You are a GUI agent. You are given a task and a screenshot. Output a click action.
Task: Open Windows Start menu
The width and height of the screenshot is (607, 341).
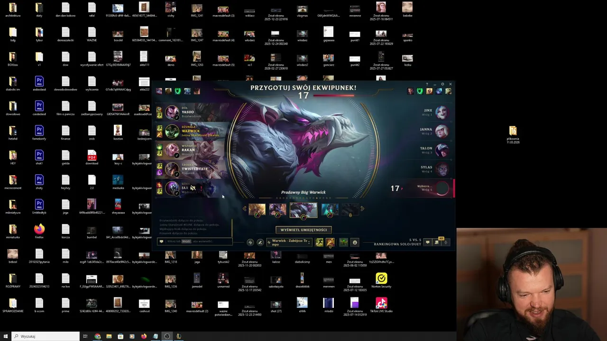click(x=6, y=336)
